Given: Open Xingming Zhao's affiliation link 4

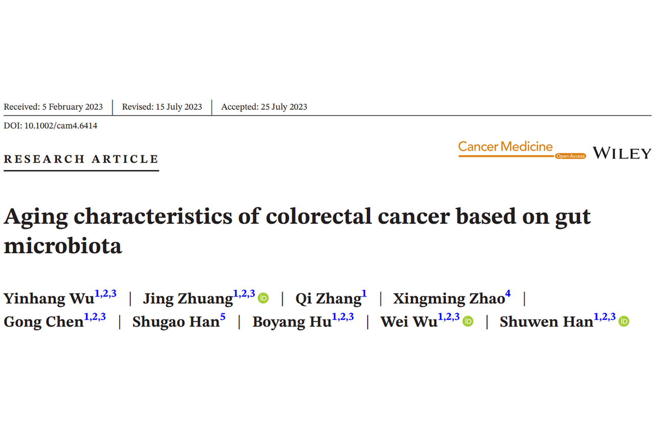Looking at the screenshot, I should [x=508, y=294].
